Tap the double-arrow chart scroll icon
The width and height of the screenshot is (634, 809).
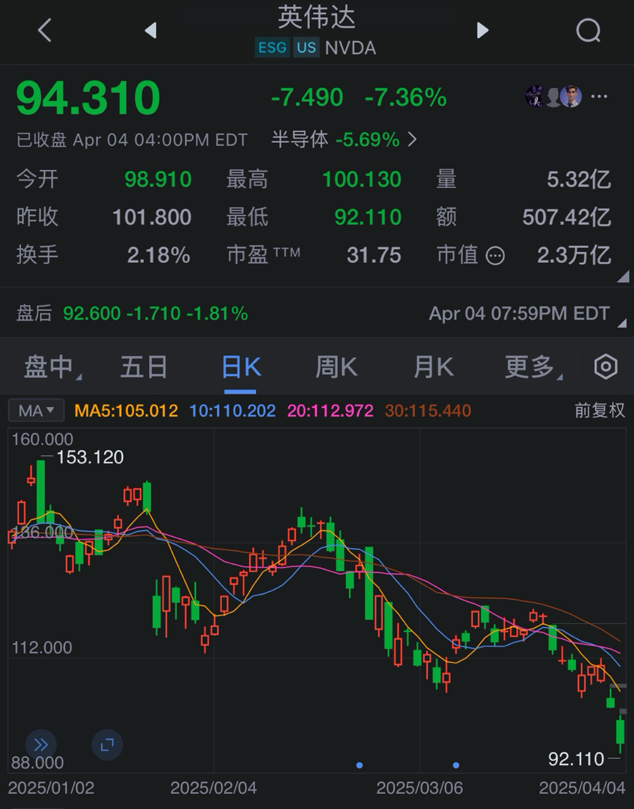pyautogui.click(x=41, y=745)
